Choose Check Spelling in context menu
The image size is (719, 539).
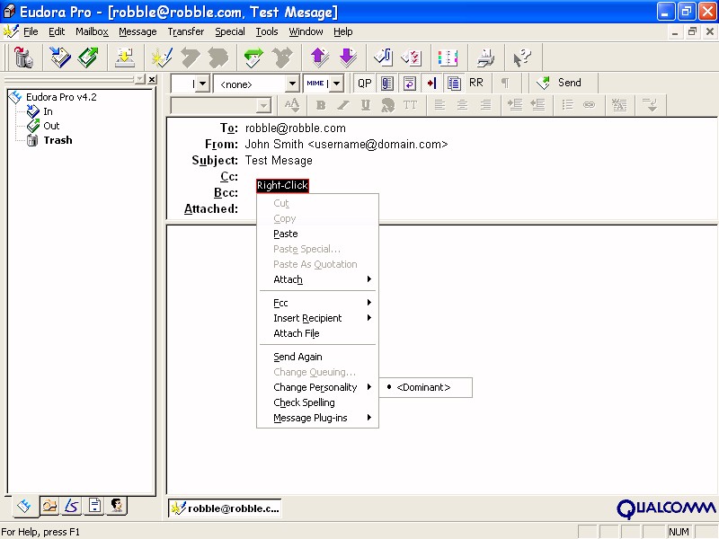click(x=318, y=402)
